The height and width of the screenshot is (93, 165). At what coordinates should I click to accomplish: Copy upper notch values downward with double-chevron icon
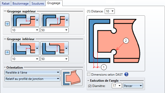tap(7, 24)
